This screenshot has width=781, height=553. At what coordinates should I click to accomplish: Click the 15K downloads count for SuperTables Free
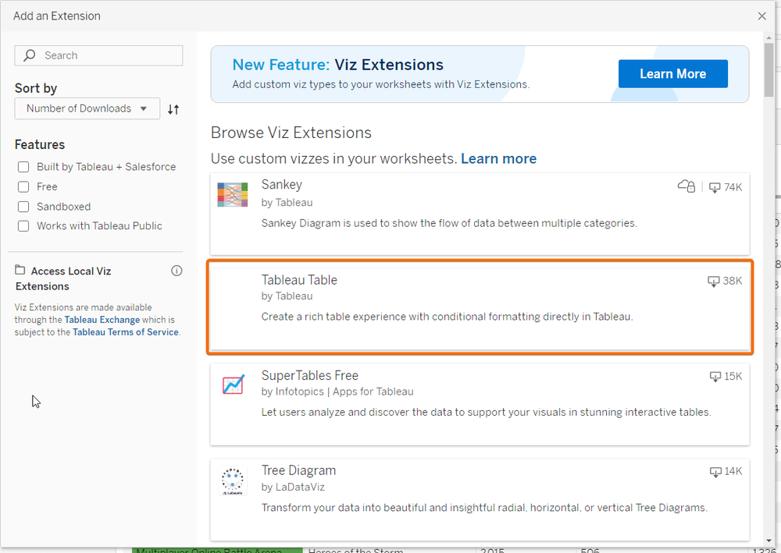point(733,377)
